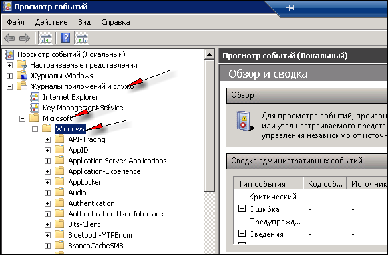Select Просмотр событий (Локальный) root node
388x255 pixels.
click(x=71, y=54)
